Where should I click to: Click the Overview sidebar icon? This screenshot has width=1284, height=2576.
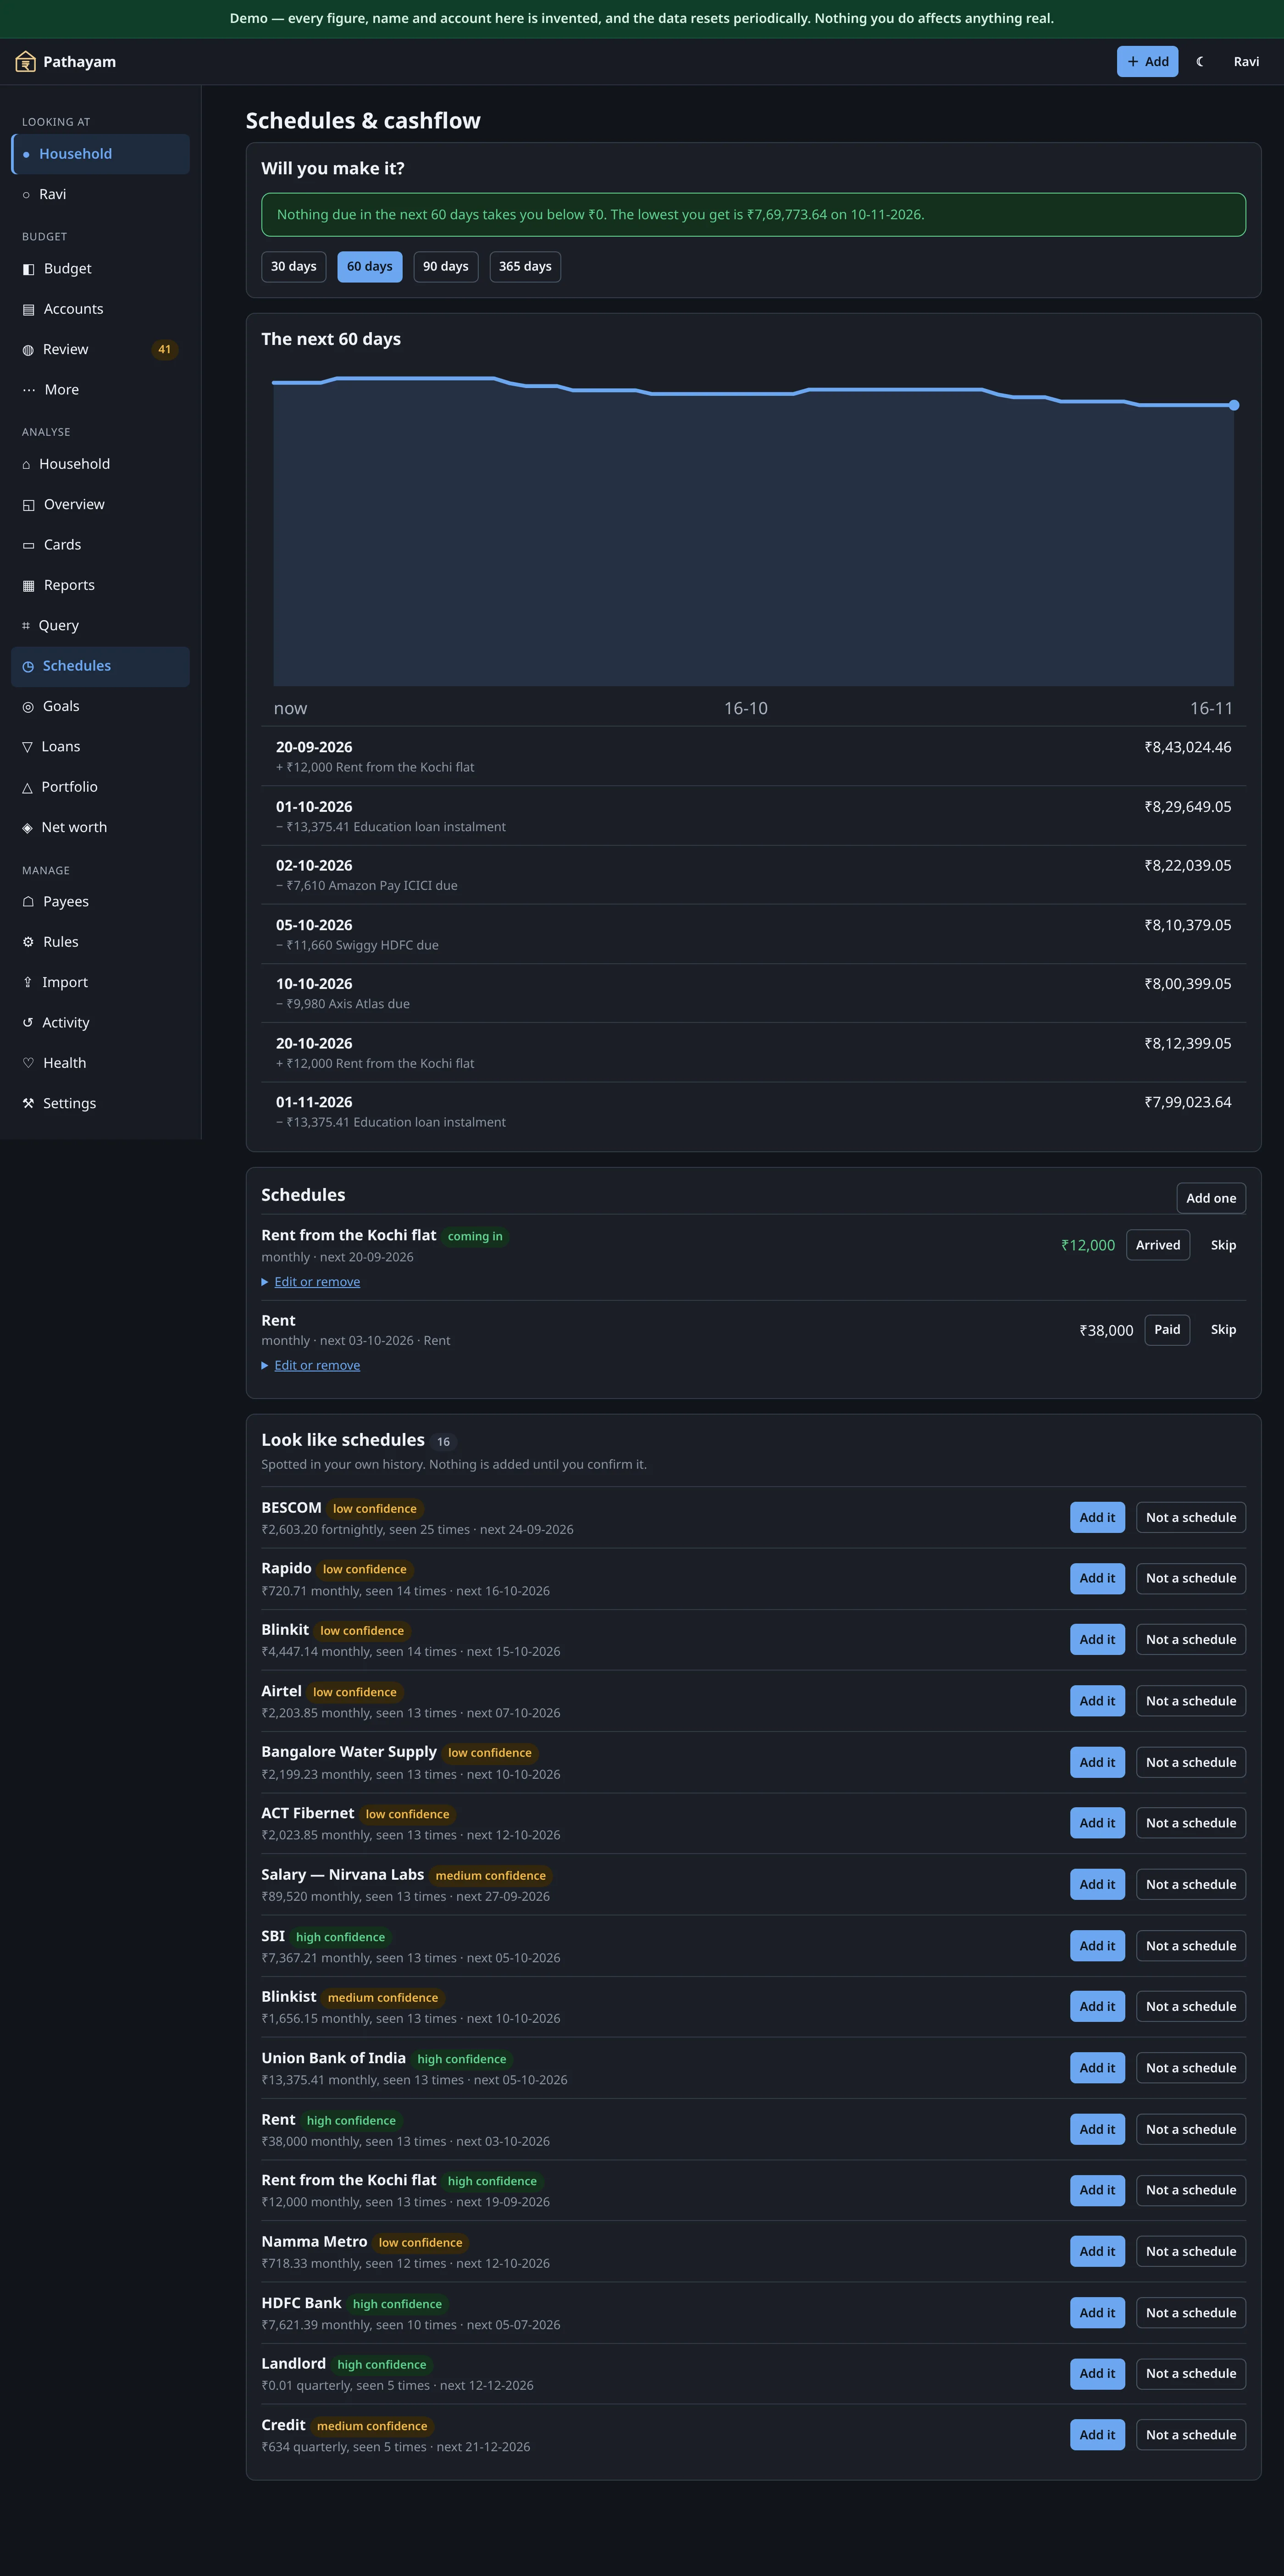coord(28,505)
